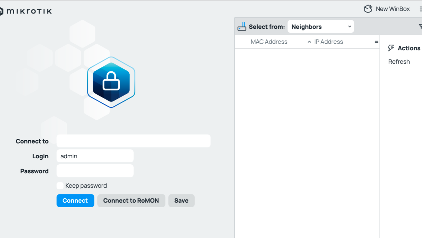Open the Neighbors dropdown

pyautogui.click(x=321, y=27)
